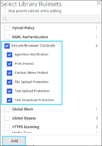Viewport: 102px width, 146px height.
Task: Uncheck Print Protect rule
Action: tap(10, 64)
